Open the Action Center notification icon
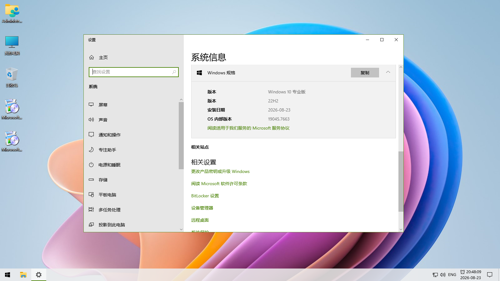The height and width of the screenshot is (281, 500). 490,275
